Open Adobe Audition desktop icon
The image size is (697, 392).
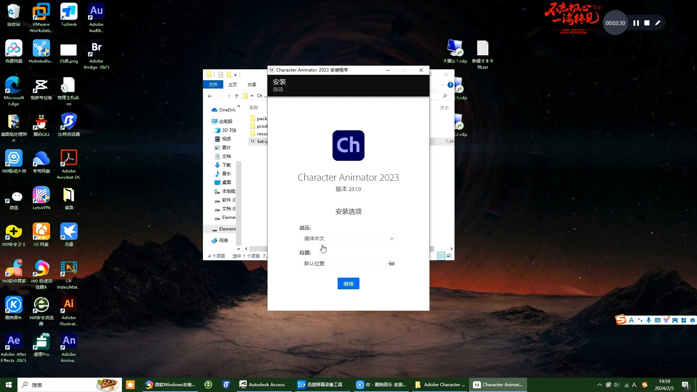(x=96, y=18)
